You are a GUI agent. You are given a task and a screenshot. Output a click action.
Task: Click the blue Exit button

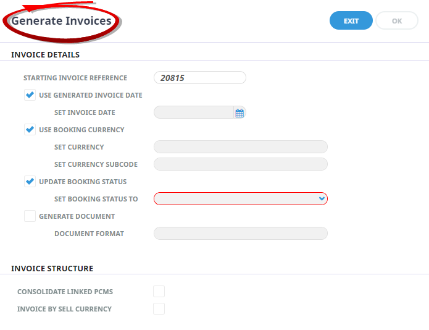(351, 20)
